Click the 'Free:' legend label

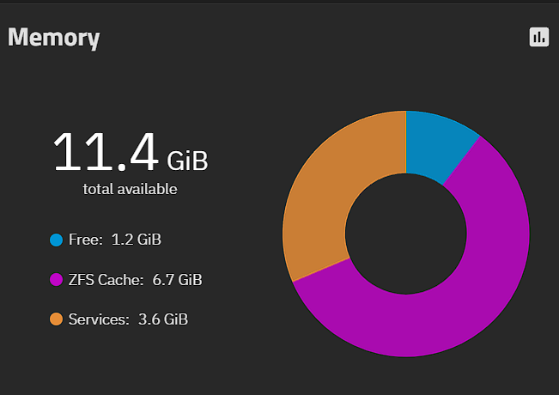(x=86, y=240)
